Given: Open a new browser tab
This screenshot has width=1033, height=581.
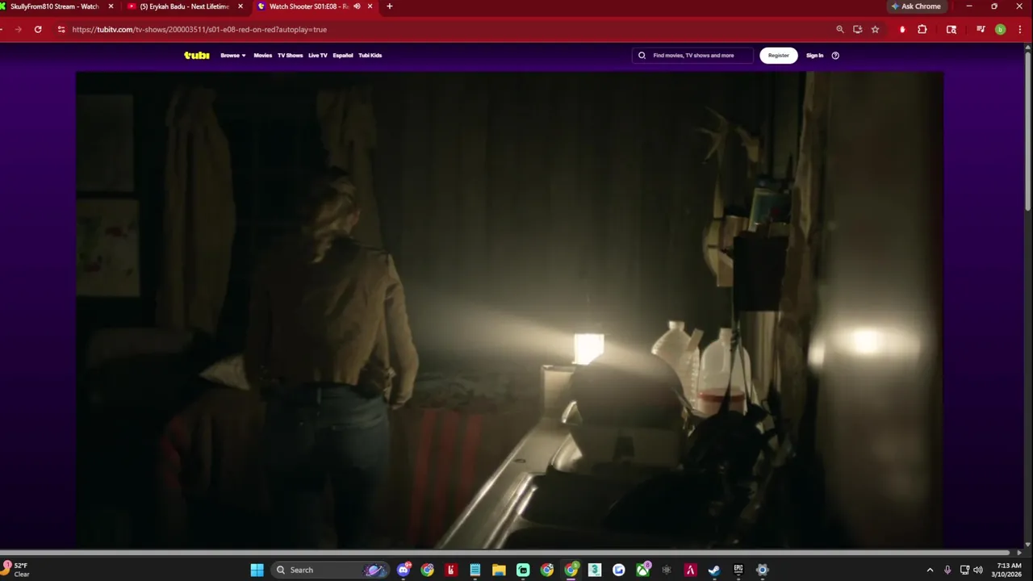Looking at the screenshot, I should point(390,6).
